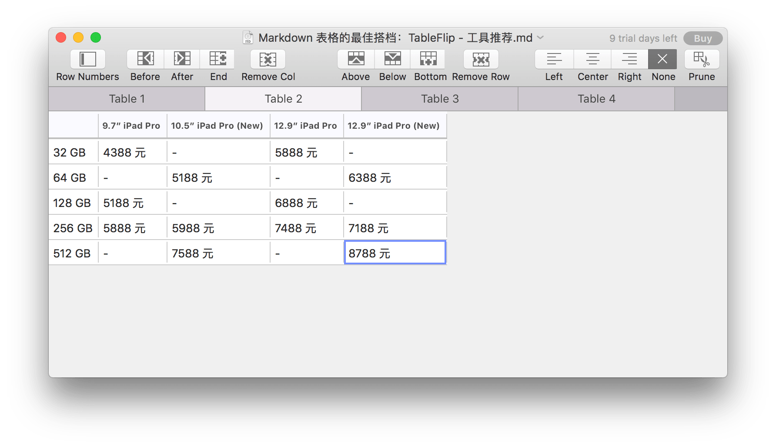Set column alignment to Center
The height and width of the screenshot is (447, 776).
click(x=592, y=59)
